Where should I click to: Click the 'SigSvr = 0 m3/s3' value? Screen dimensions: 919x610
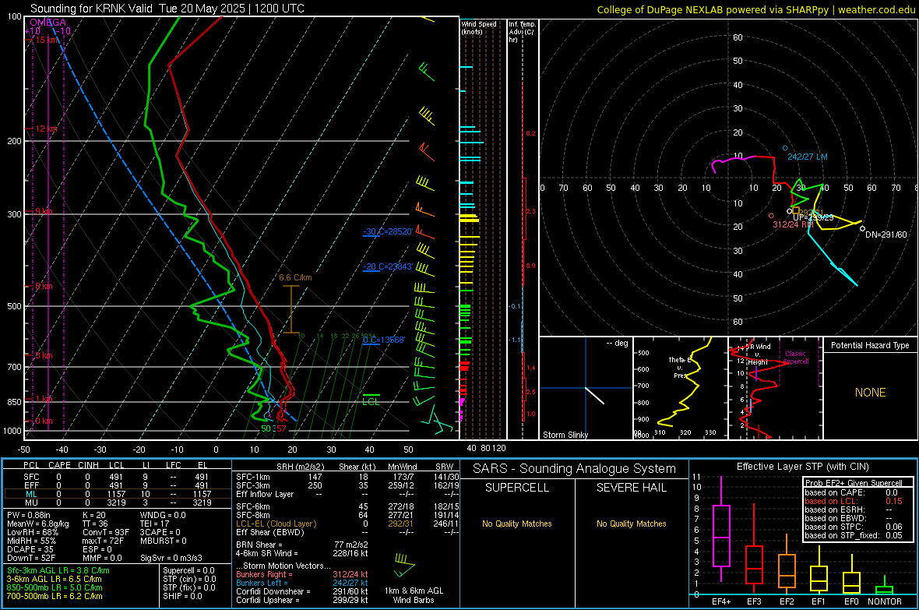point(171,558)
